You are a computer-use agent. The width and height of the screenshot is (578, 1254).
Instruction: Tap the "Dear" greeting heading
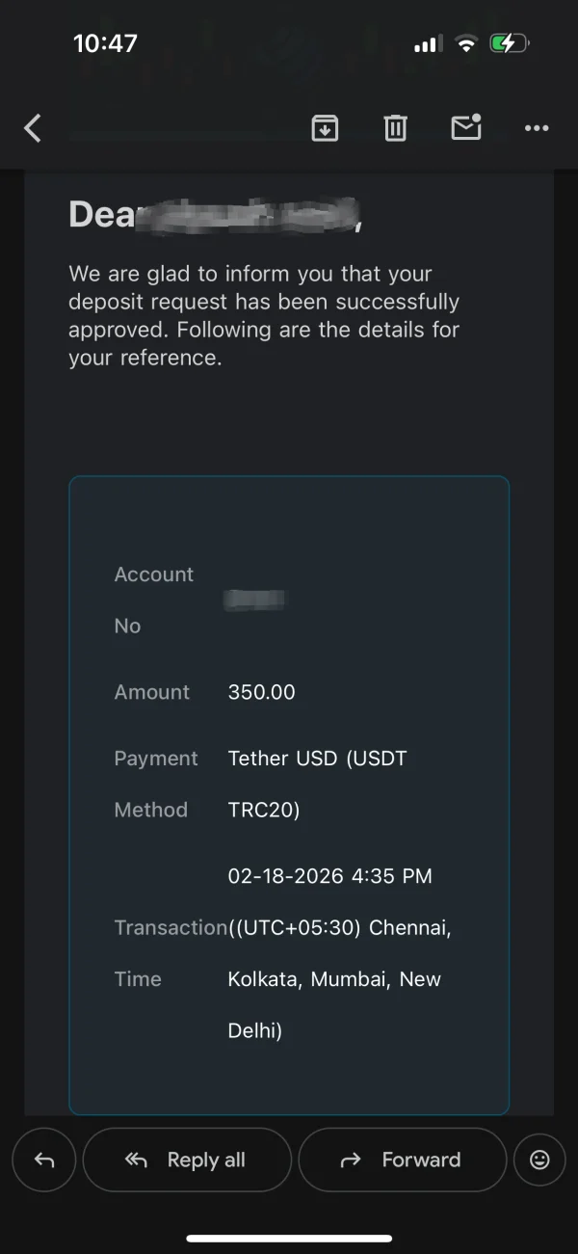pos(101,214)
